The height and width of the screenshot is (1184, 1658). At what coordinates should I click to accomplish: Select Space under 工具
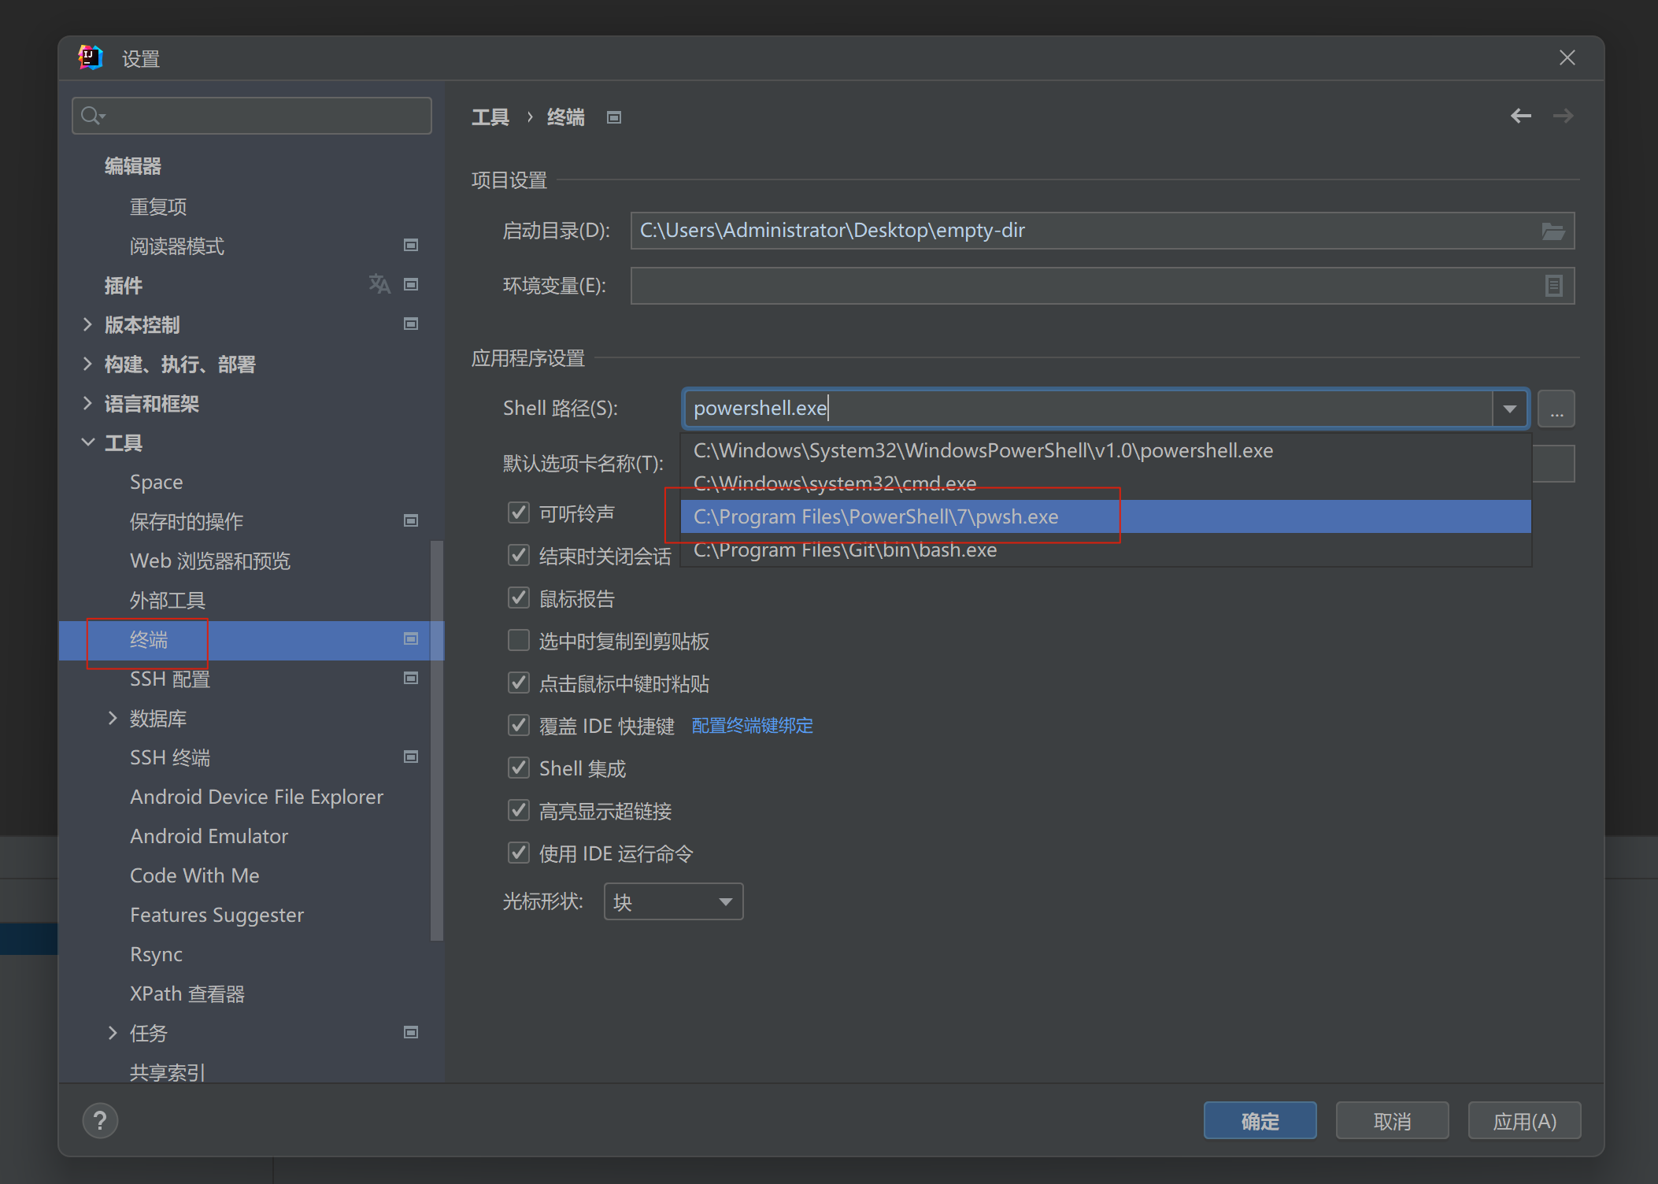pos(156,482)
